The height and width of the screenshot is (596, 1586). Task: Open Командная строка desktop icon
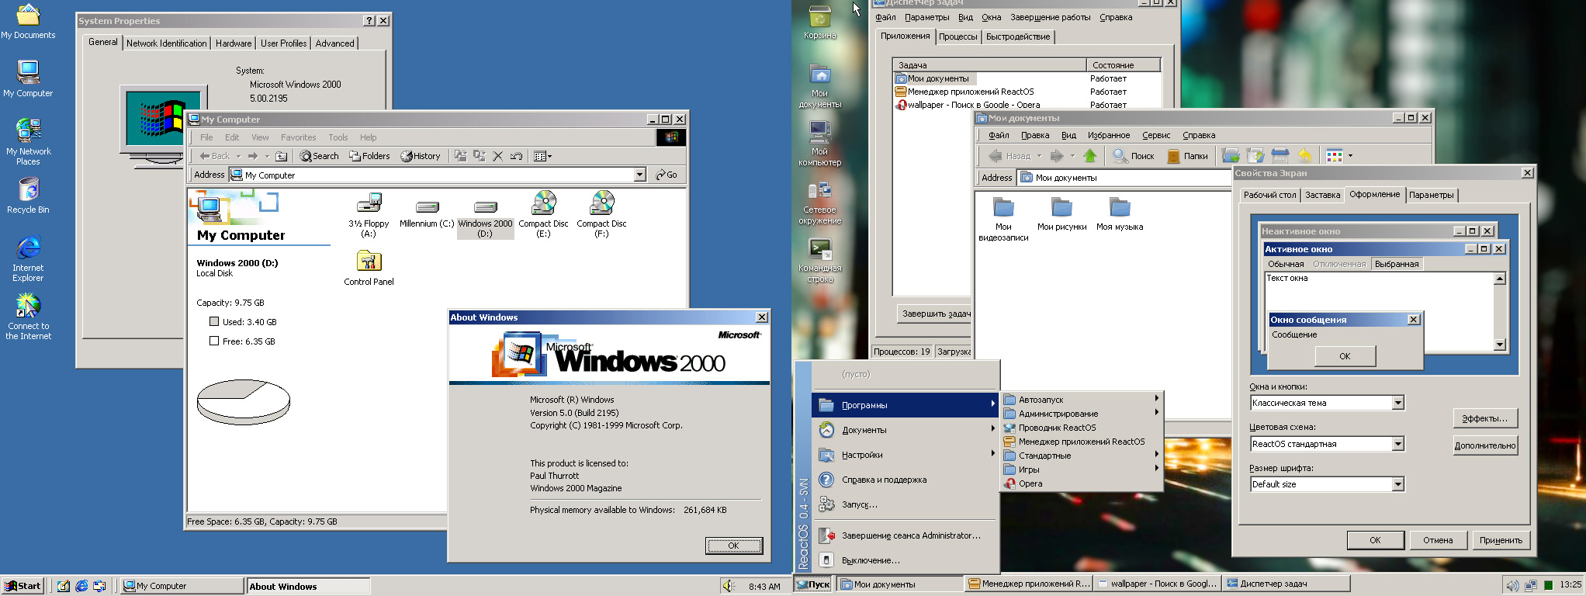(820, 261)
